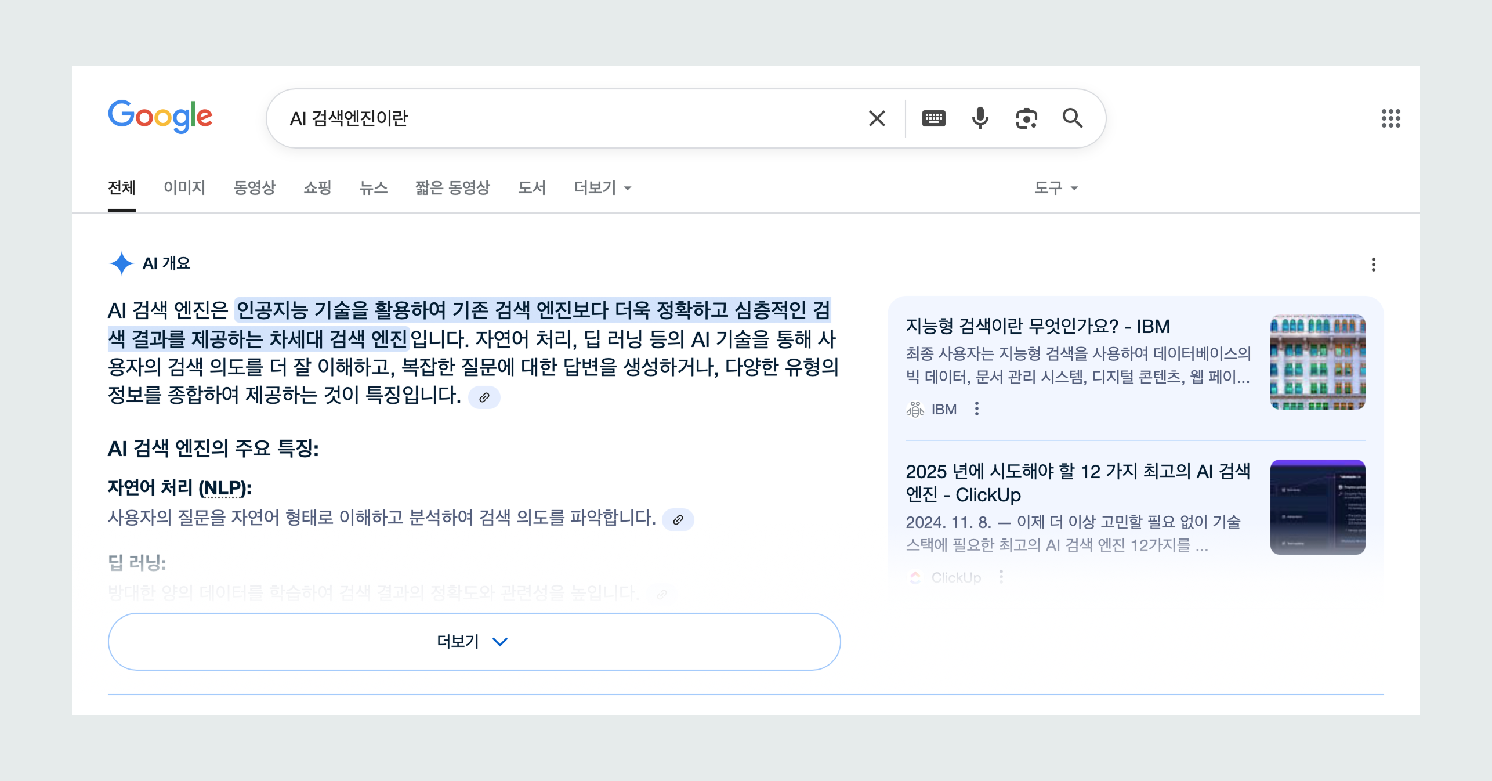Open the ClickUp article on 12 AI search engines
Image resolution: width=1492 pixels, height=781 pixels.
[1078, 483]
